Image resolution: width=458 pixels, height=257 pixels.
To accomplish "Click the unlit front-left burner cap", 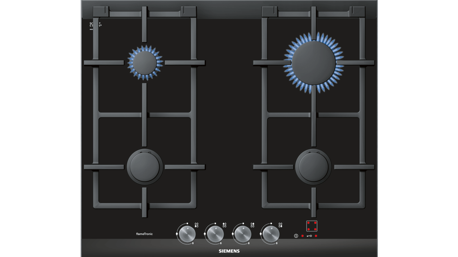I will pos(145,167).
